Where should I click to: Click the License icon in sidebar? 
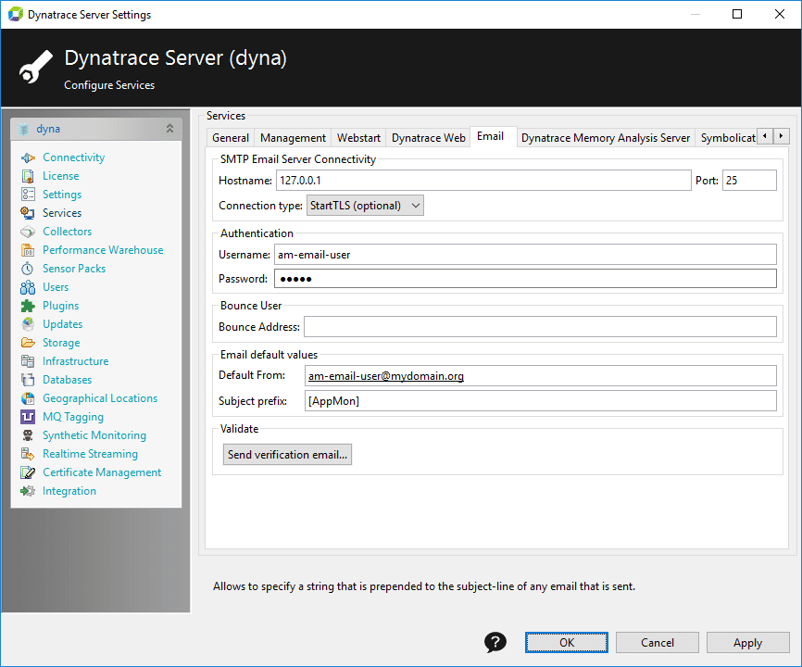[28, 176]
